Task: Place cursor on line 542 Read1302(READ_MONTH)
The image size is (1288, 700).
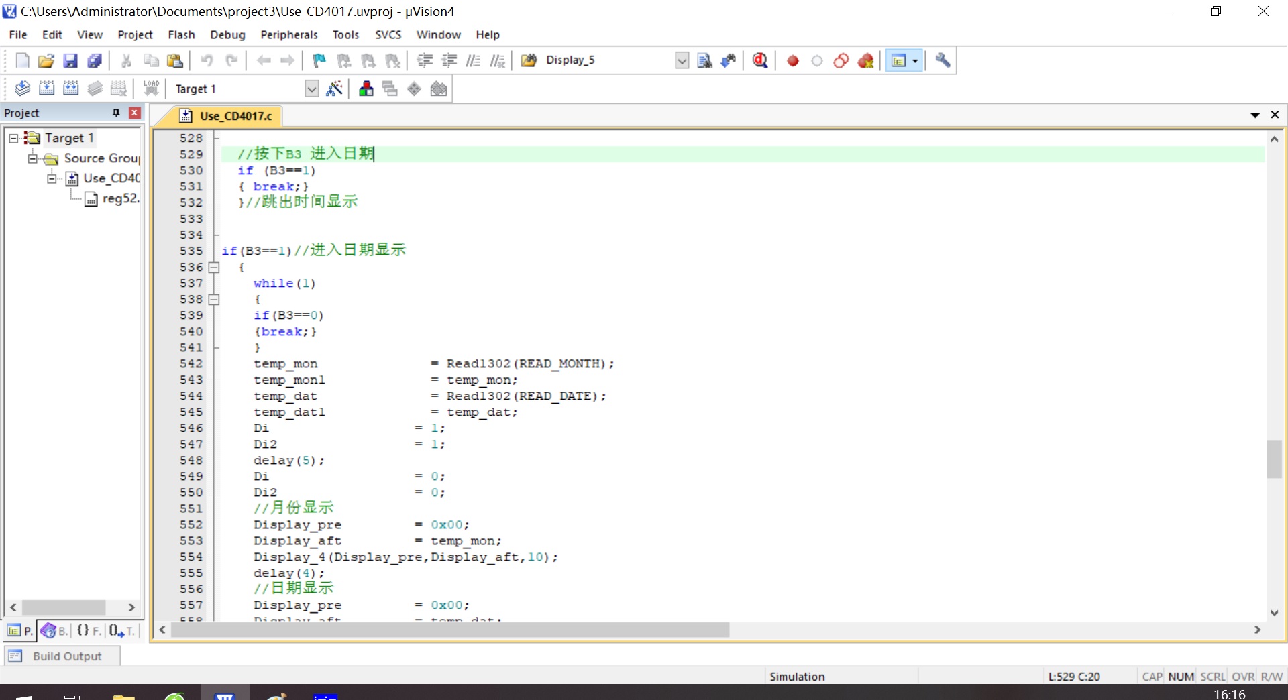Action: tap(530, 363)
